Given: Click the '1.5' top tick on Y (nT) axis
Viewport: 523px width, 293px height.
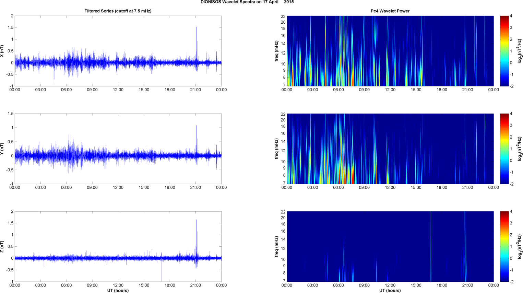Looking at the screenshot, I should coord(11,114).
